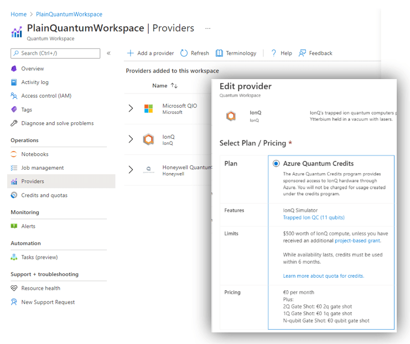Image resolution: width=410 pixels, height=344 pixels.
Task: Open Access control (IAM) in sidebar
Action: tap(46, 96)
